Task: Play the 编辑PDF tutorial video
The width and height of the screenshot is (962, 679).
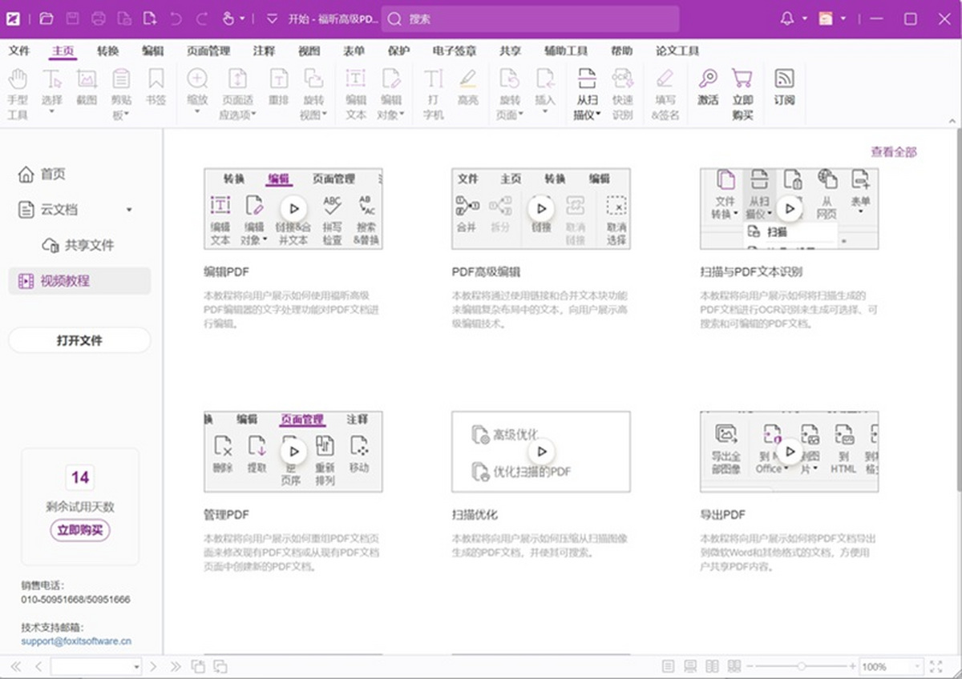Action: click(294, 208)
